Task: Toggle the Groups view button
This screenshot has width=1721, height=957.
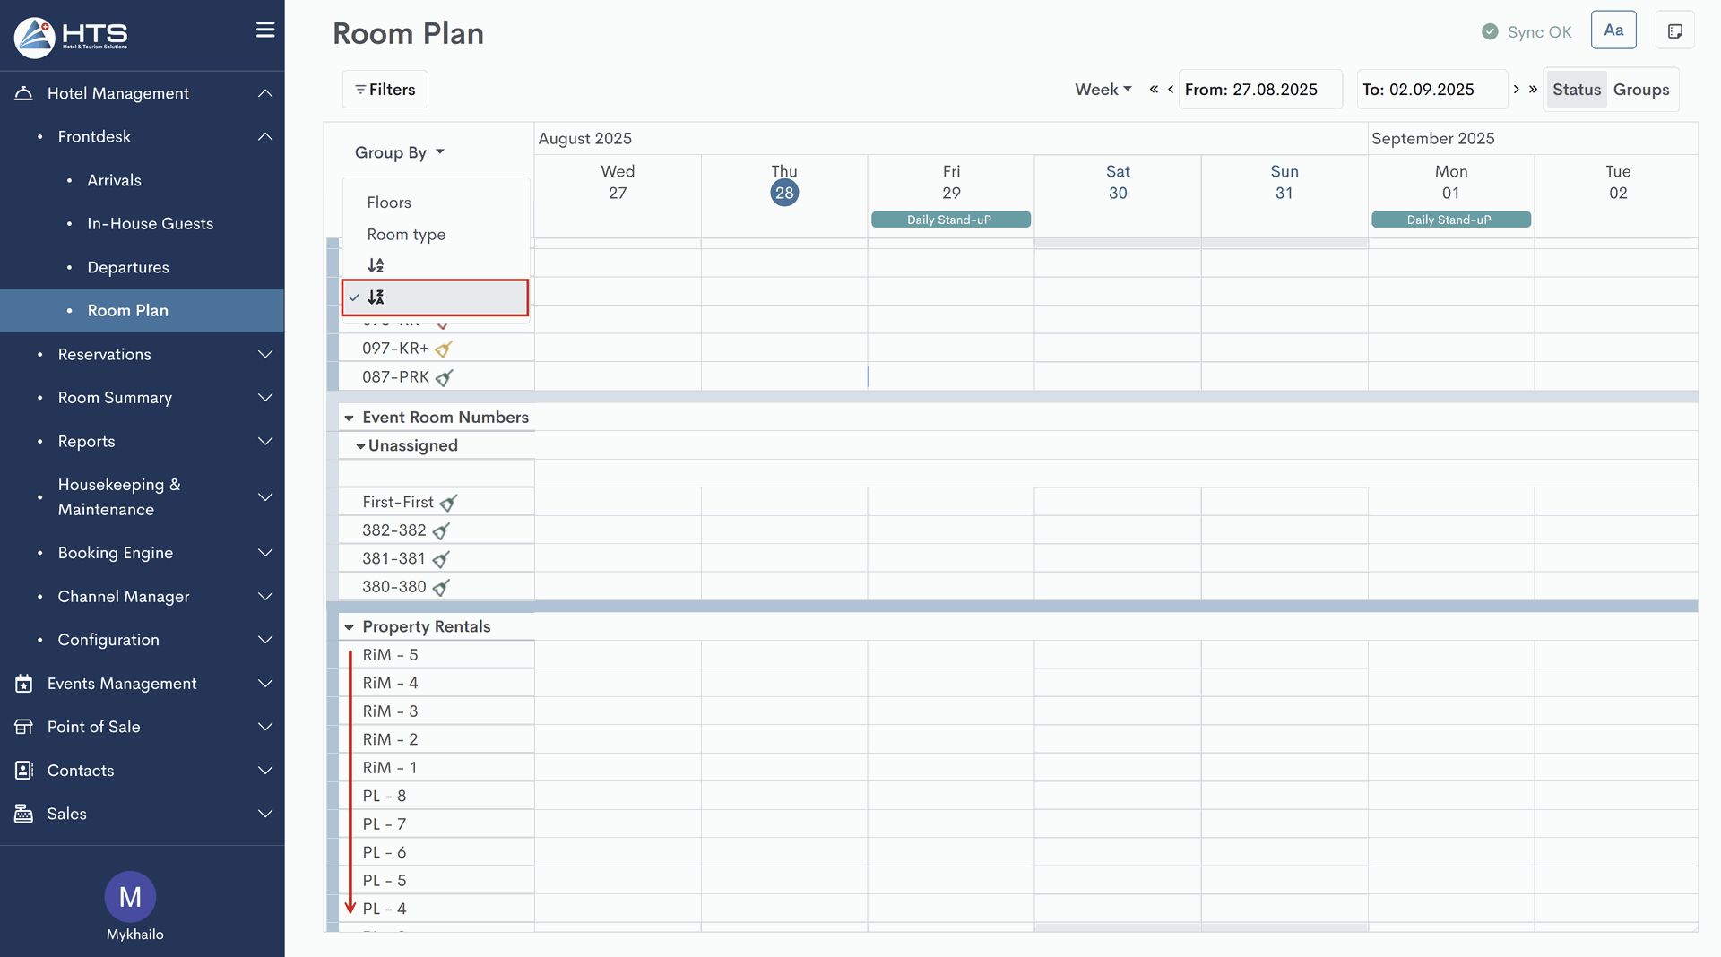Action: click(1640, 90)
